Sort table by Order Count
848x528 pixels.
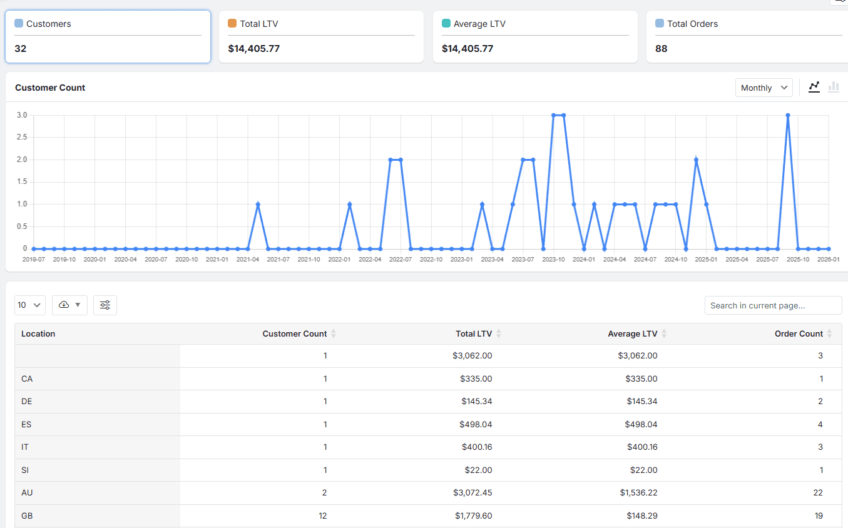tap(829, 333)
